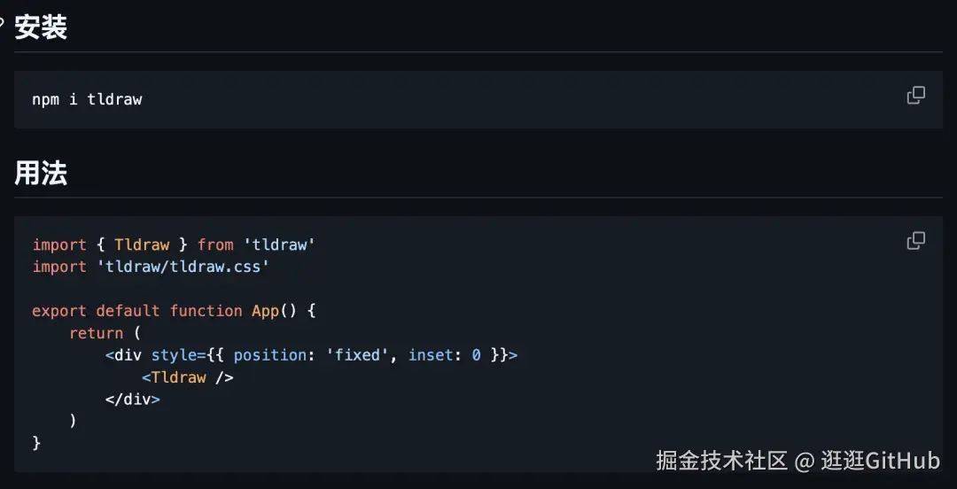
Task: Copy the usage code snippet
Action: [x=915, y=241]
